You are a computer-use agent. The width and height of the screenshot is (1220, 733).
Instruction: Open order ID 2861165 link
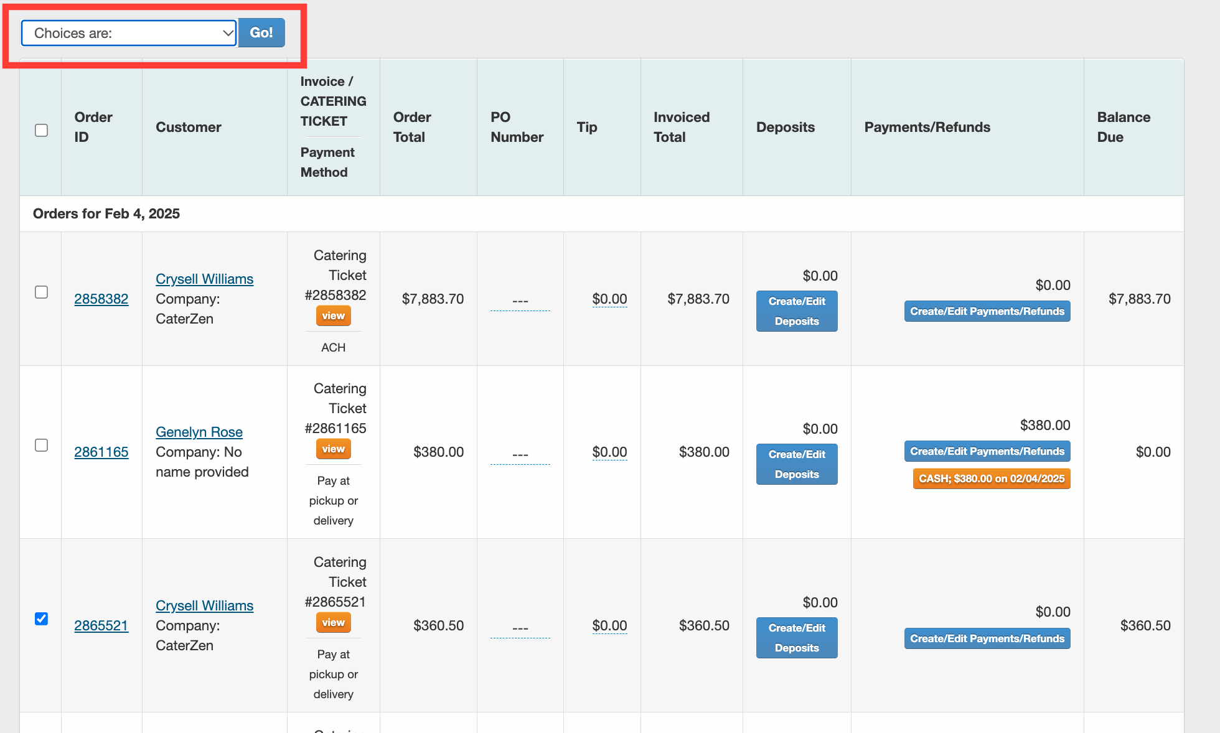point(101,452)
